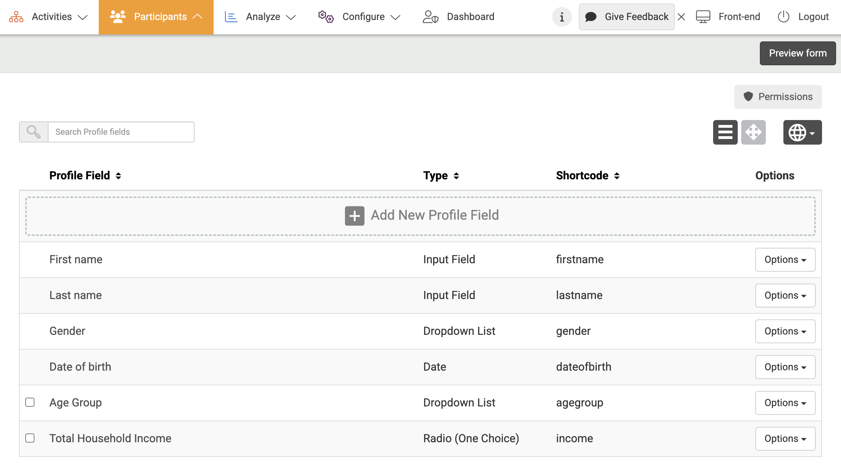Click the plus icon to add field
841x464 pixels.
(x=354, y=216)
